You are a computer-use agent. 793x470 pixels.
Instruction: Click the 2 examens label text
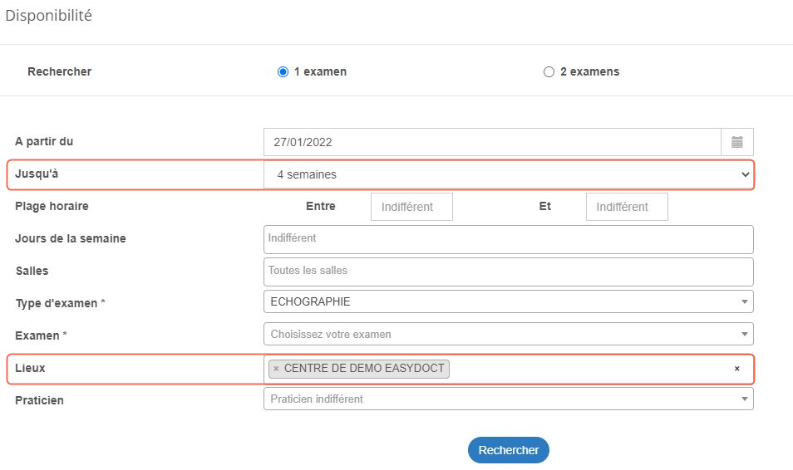589,72
